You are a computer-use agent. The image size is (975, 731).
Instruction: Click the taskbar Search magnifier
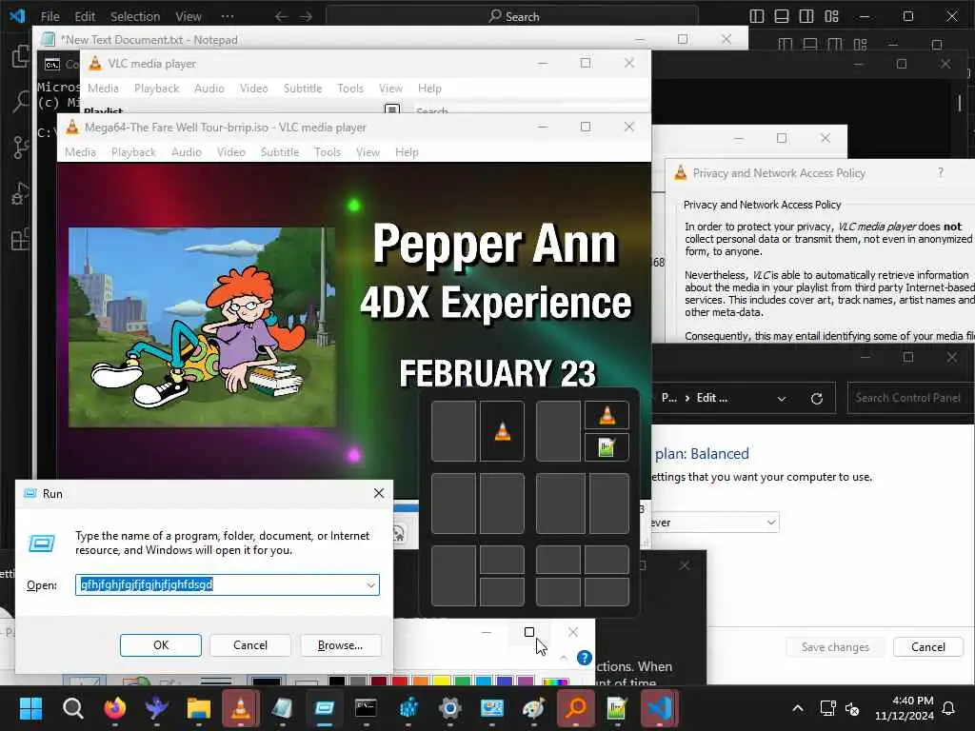coord(72,708)
